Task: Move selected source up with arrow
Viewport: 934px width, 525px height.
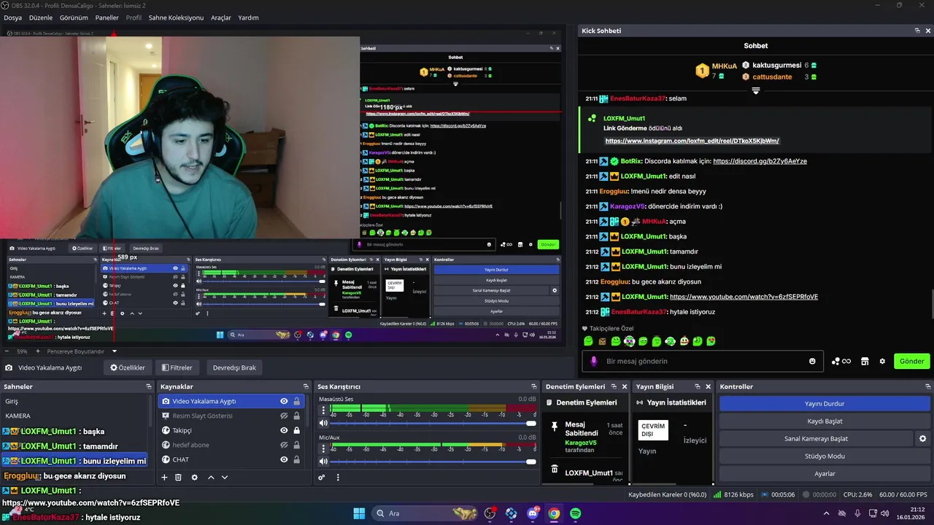Action: (211, 477)
